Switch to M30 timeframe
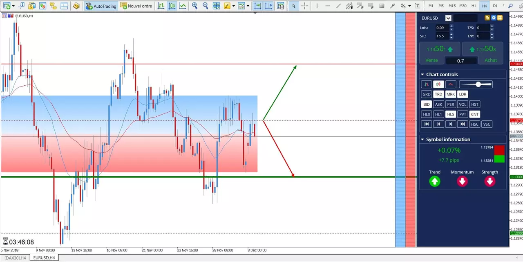 tap(463, 6)
